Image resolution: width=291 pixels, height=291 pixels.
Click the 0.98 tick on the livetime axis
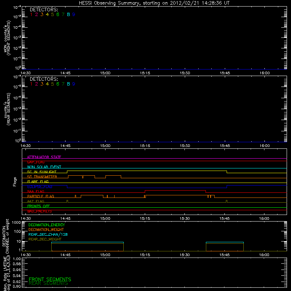(x=17, y=264)
